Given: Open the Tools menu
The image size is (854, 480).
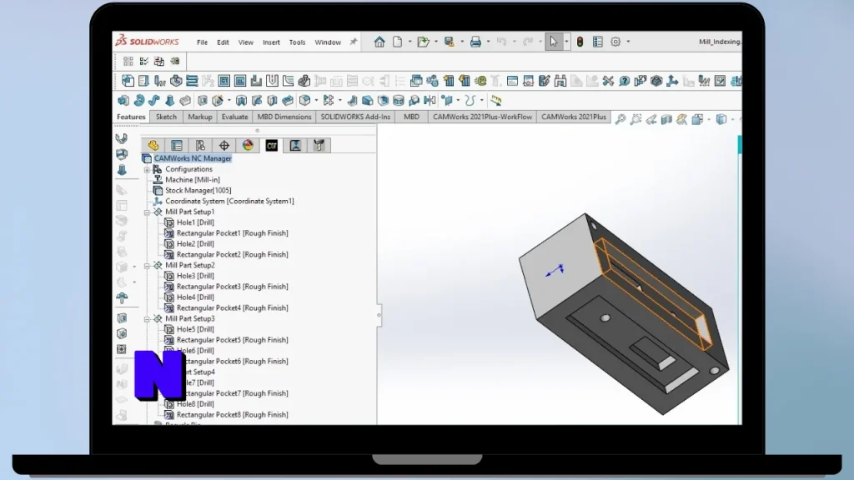Looking at the screenshot, I should pyautogui.click(x=298, y=42).
